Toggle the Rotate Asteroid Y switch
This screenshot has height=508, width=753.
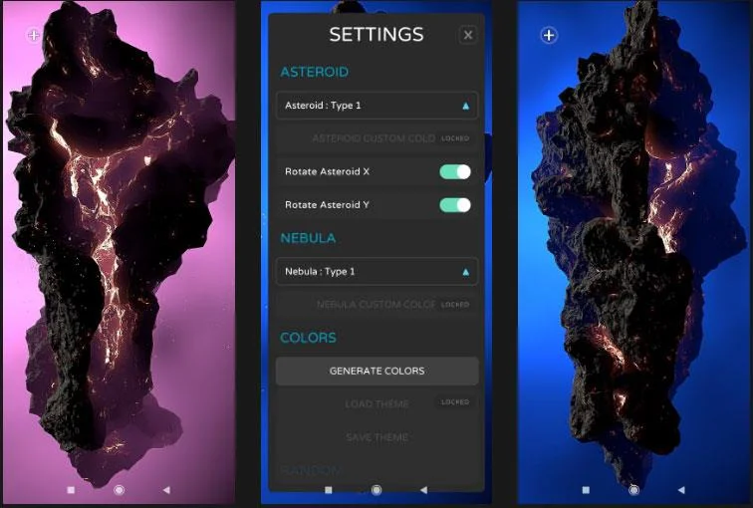[455, 205]
